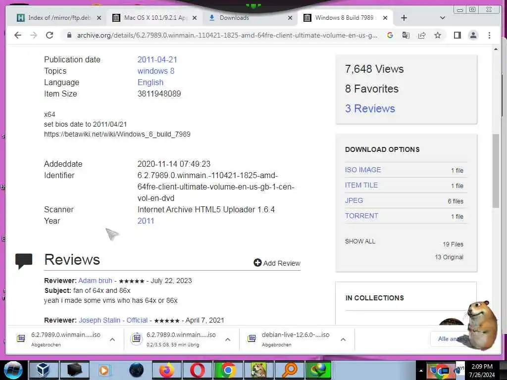Click SHOW ALL download files
Image resolution: width=507 pixels, height=380 pixels.
click(x=360, y=241)
